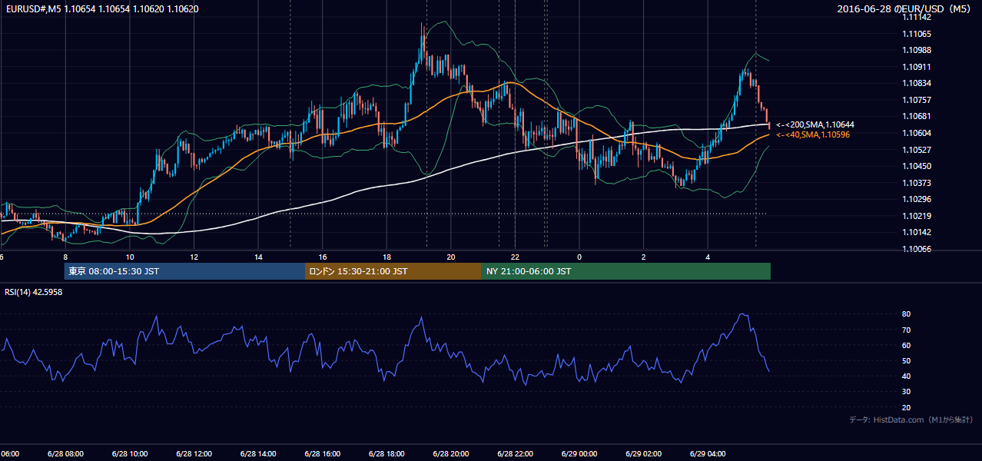The image size is (982, 461).
Task: Click price level 1.10066 on the axis
Action: coord(917,249)
